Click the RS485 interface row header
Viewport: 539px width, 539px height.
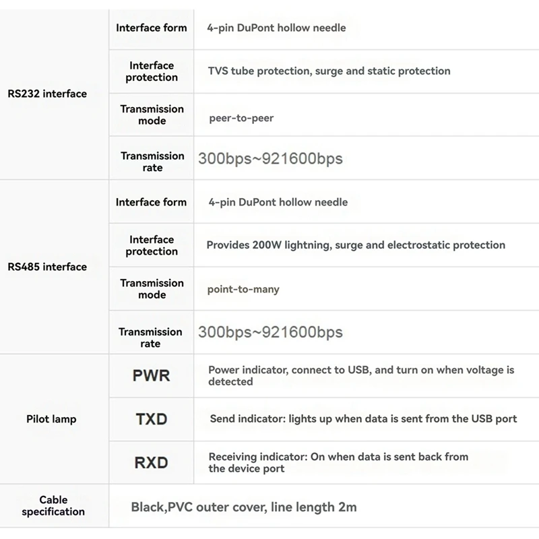[47, 267]
